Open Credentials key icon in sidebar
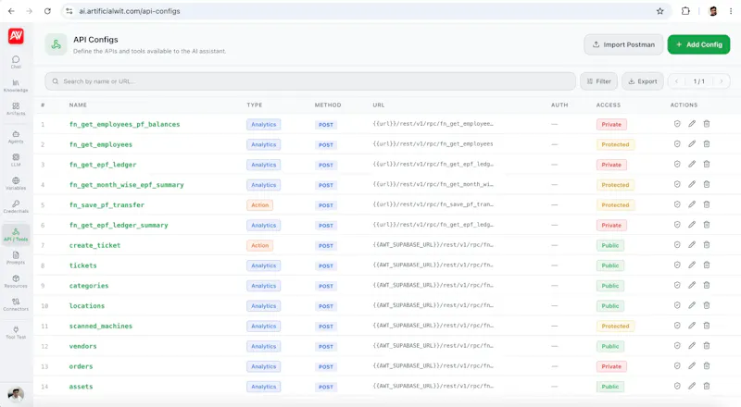This screenshot has height=407, width=741. tap(16, 206)
